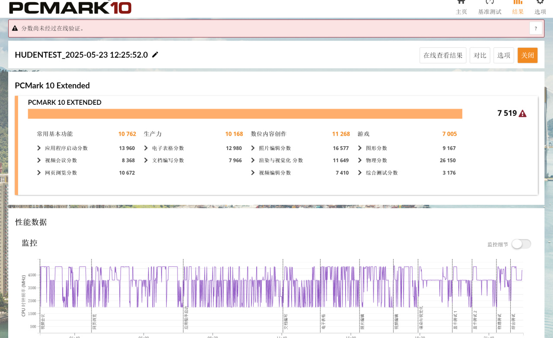Click the warning icon in the pink banner
The height and width of the screenshot is (338, 553).
click(x=15, y=28)
